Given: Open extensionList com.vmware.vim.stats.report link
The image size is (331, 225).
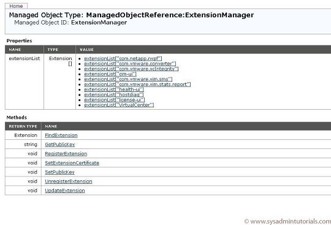Looking at the screenshot, I should click(137, 84).
